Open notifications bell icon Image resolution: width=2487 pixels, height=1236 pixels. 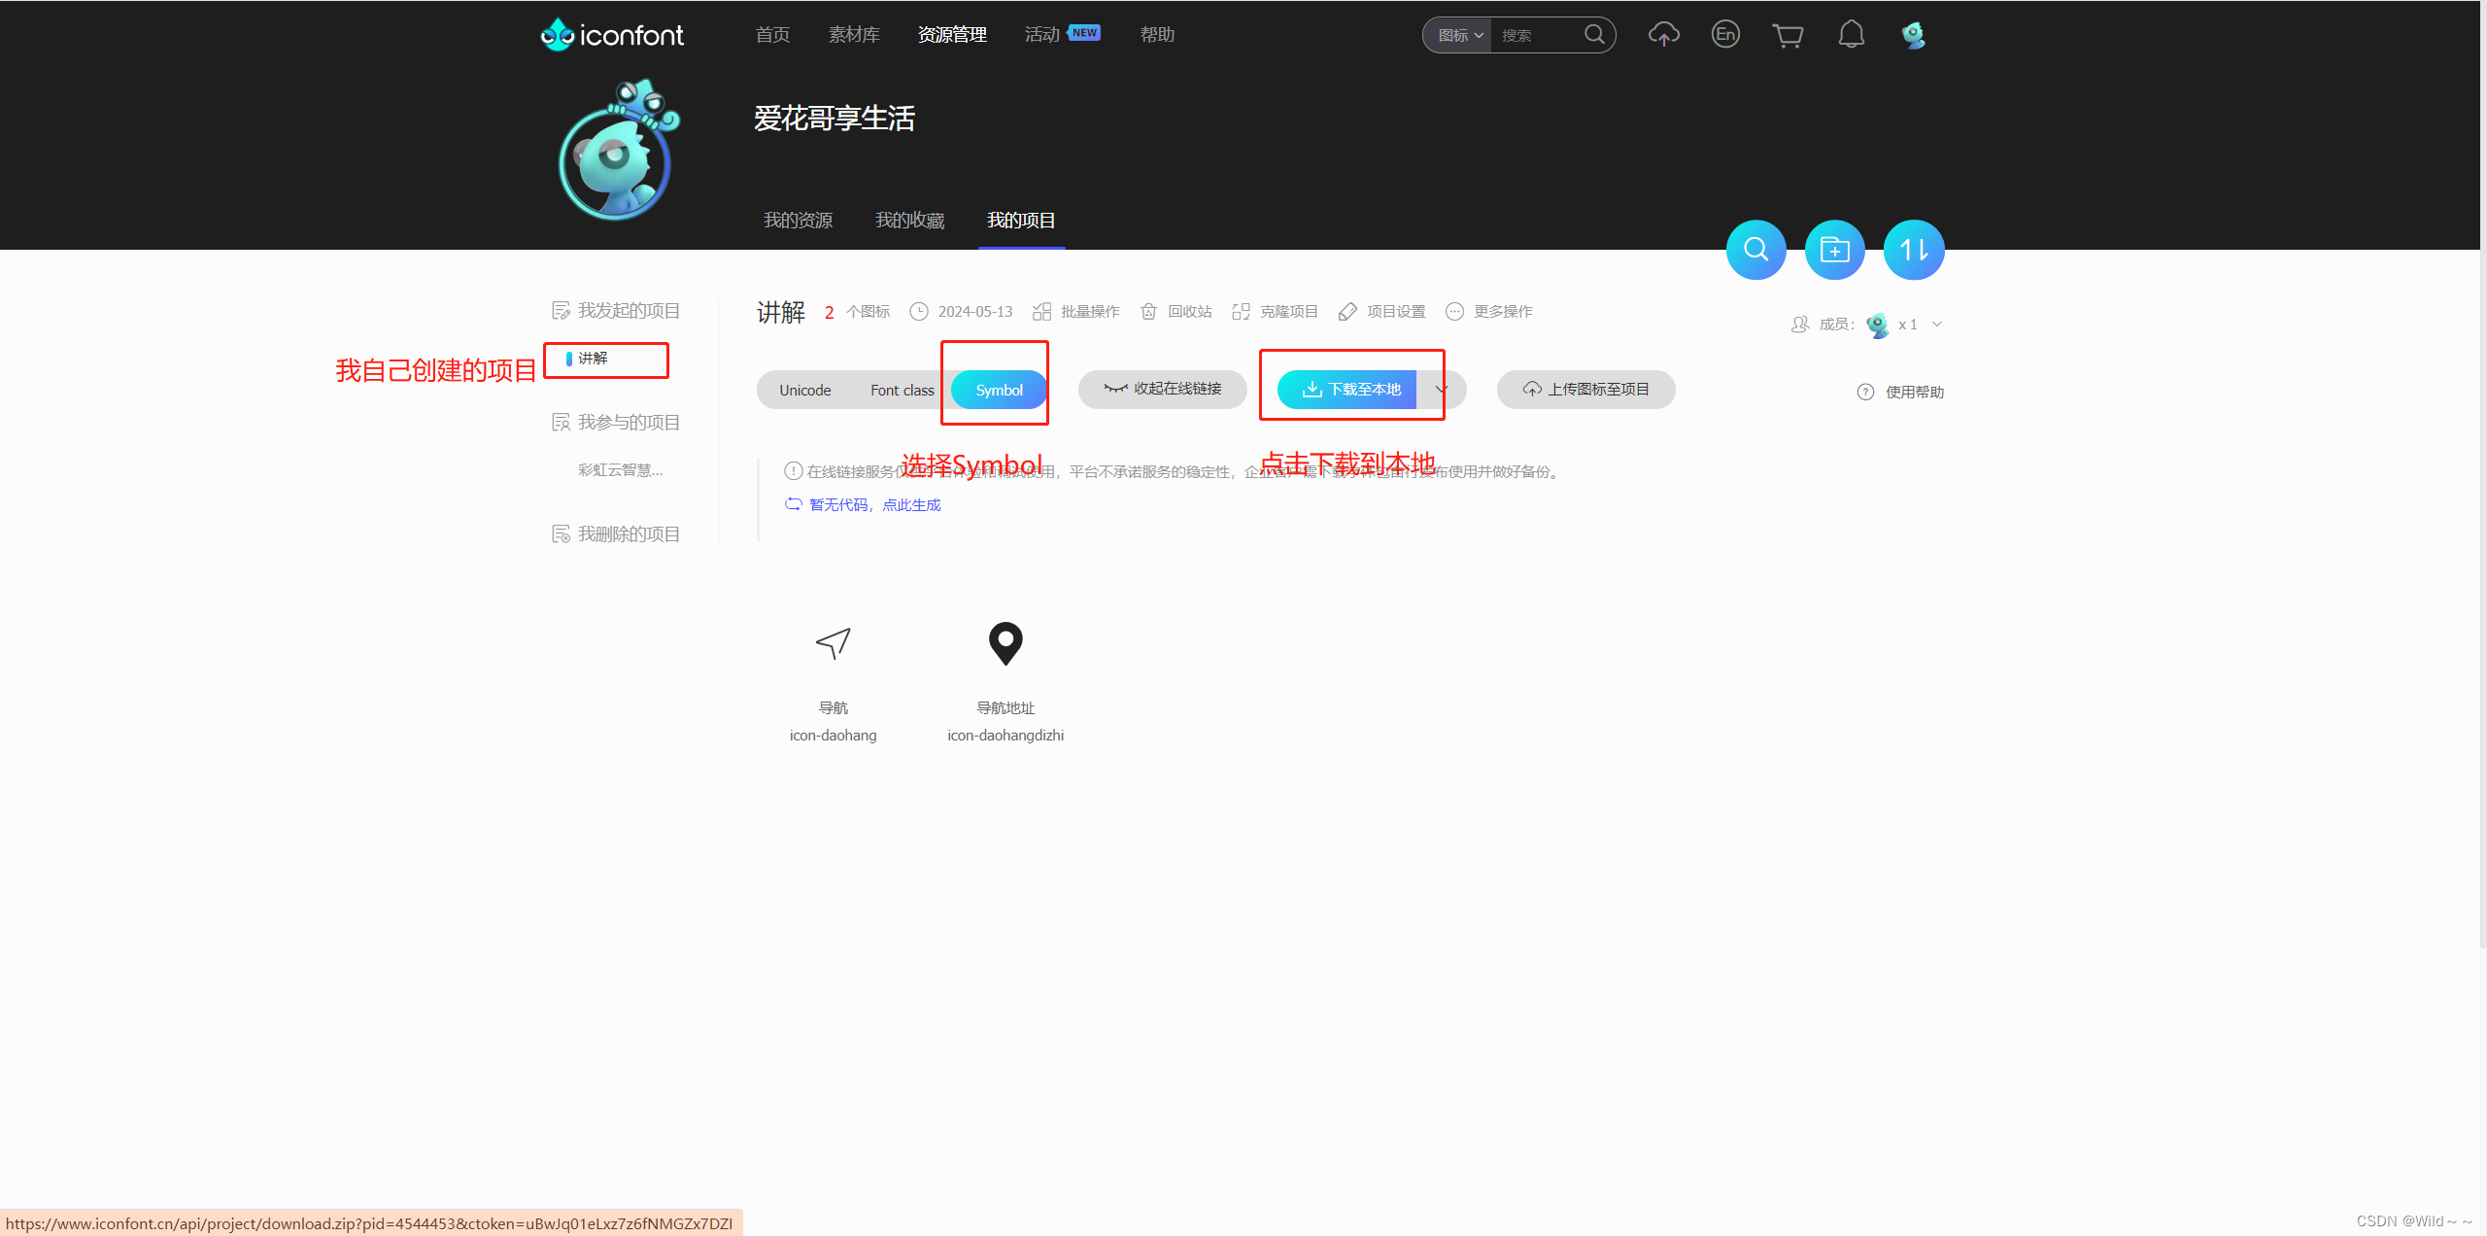click(x=1851, y=35)
